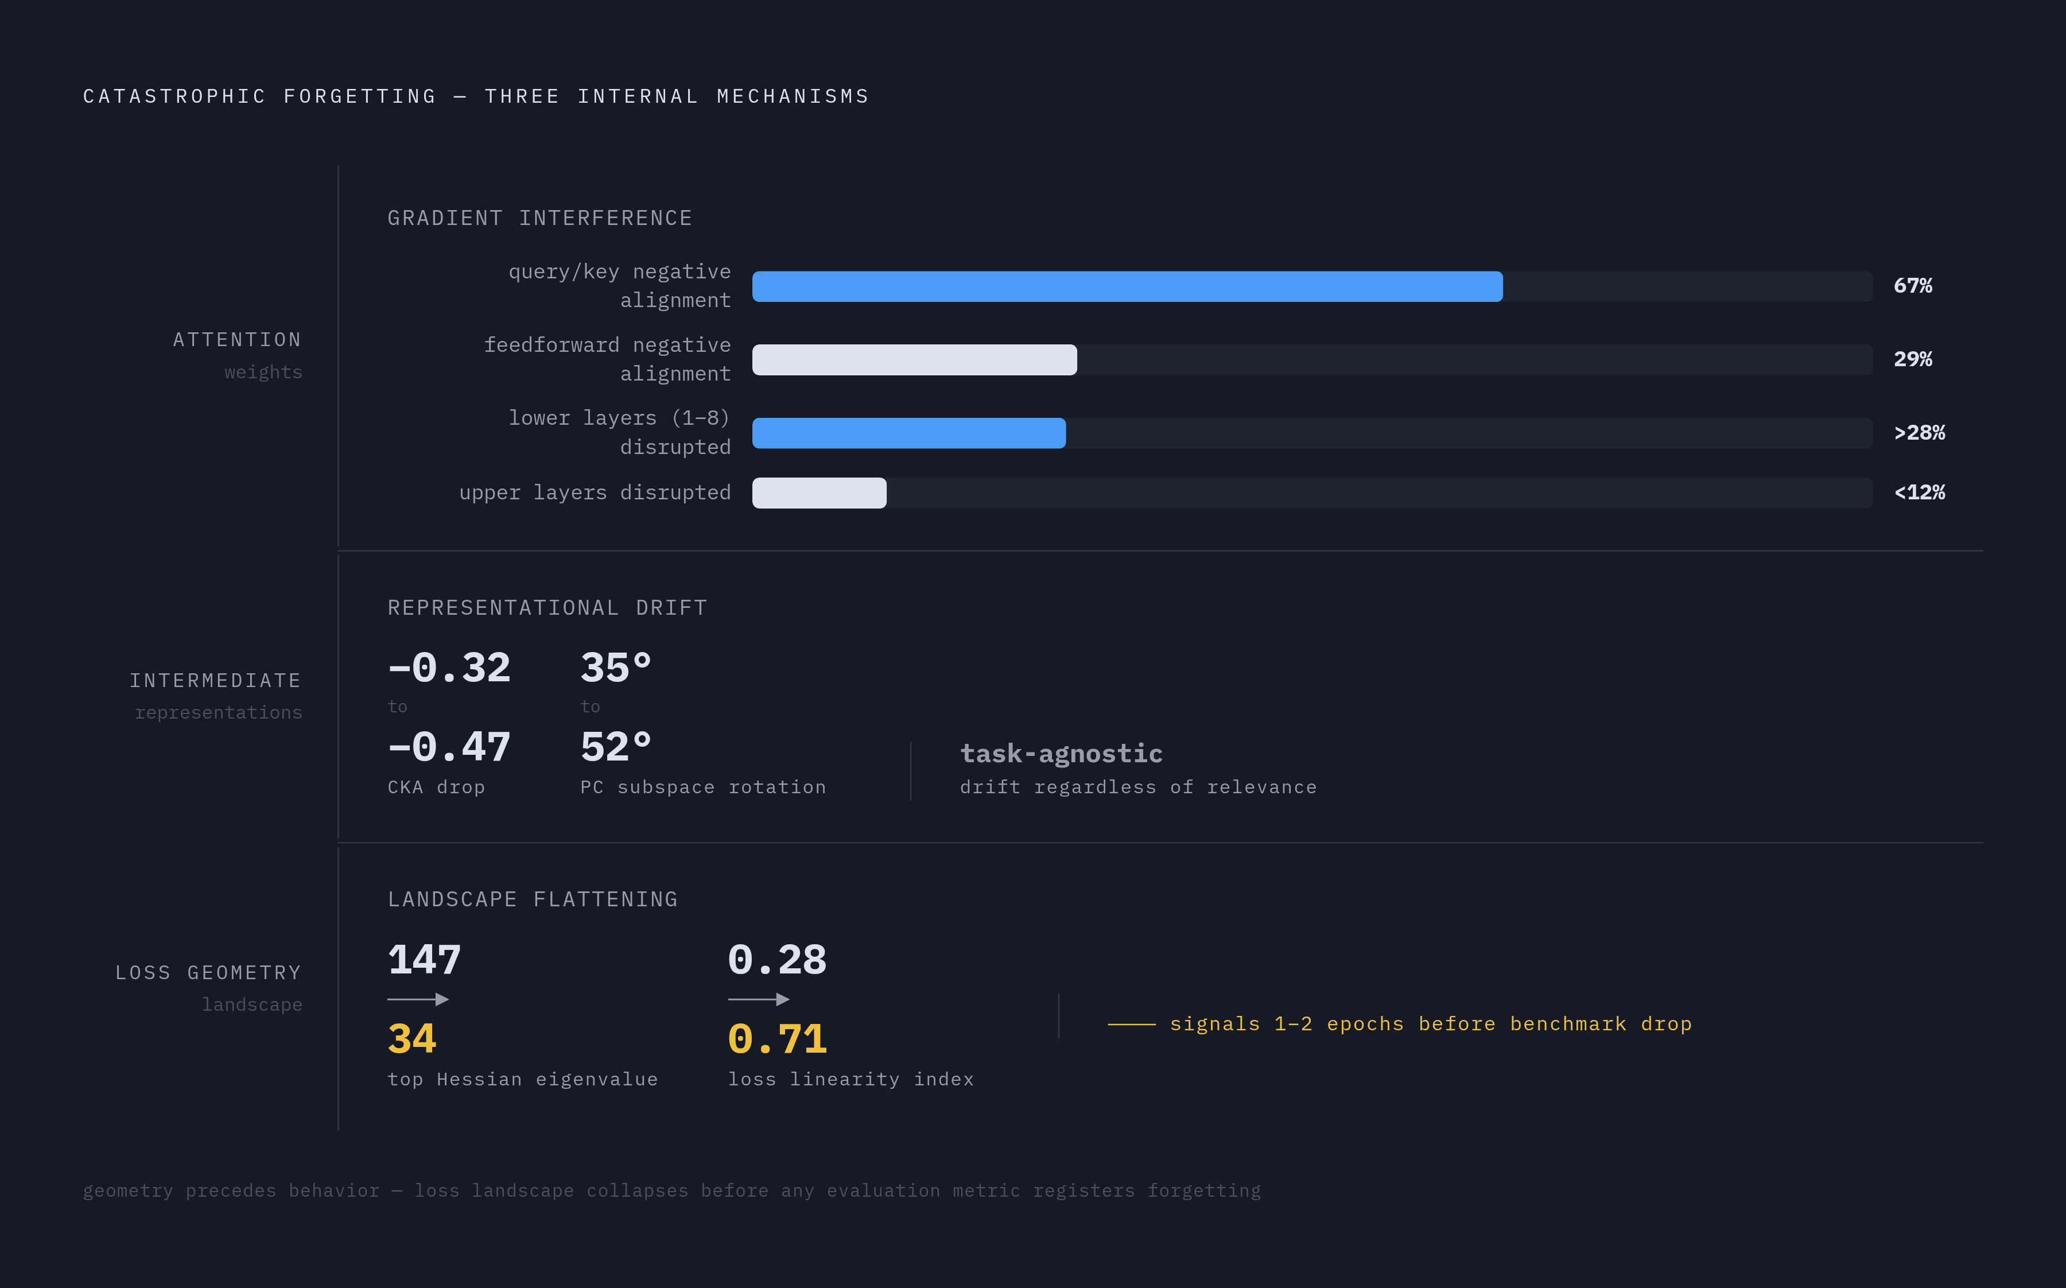Click the 'landscape' sublabel
Viewport: 2066px width, 1288px height.
[x=252, y=1004]
